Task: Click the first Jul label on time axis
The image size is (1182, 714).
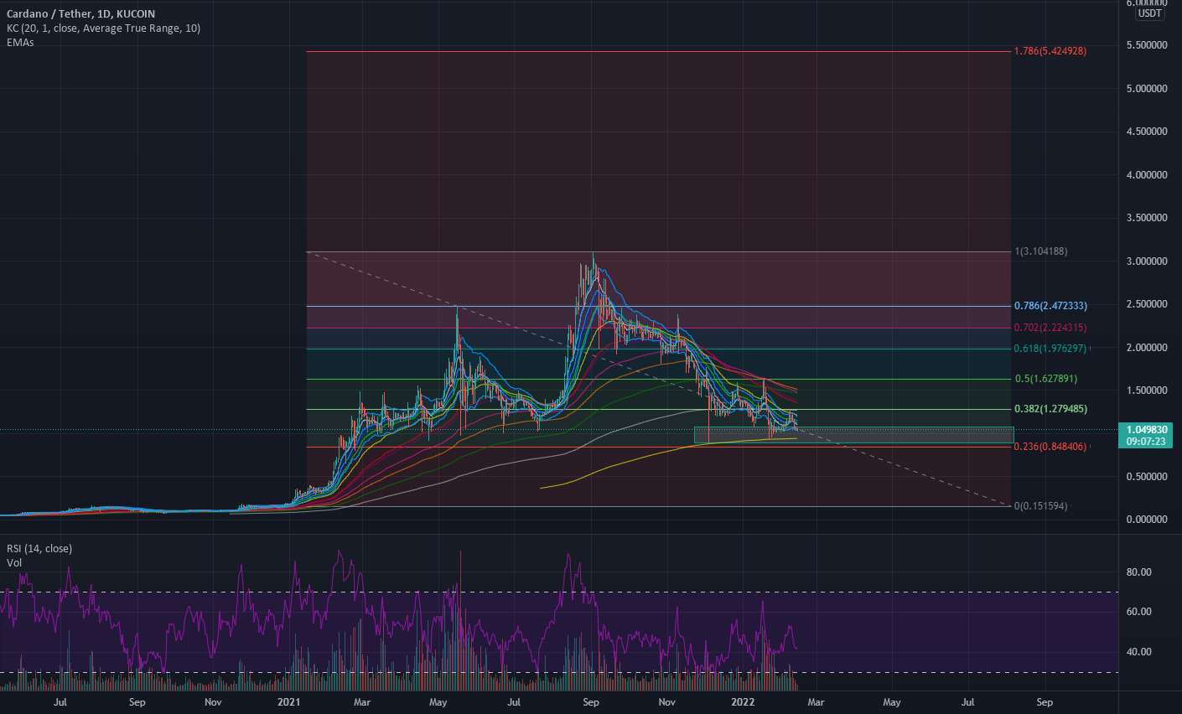Action: 60,702
